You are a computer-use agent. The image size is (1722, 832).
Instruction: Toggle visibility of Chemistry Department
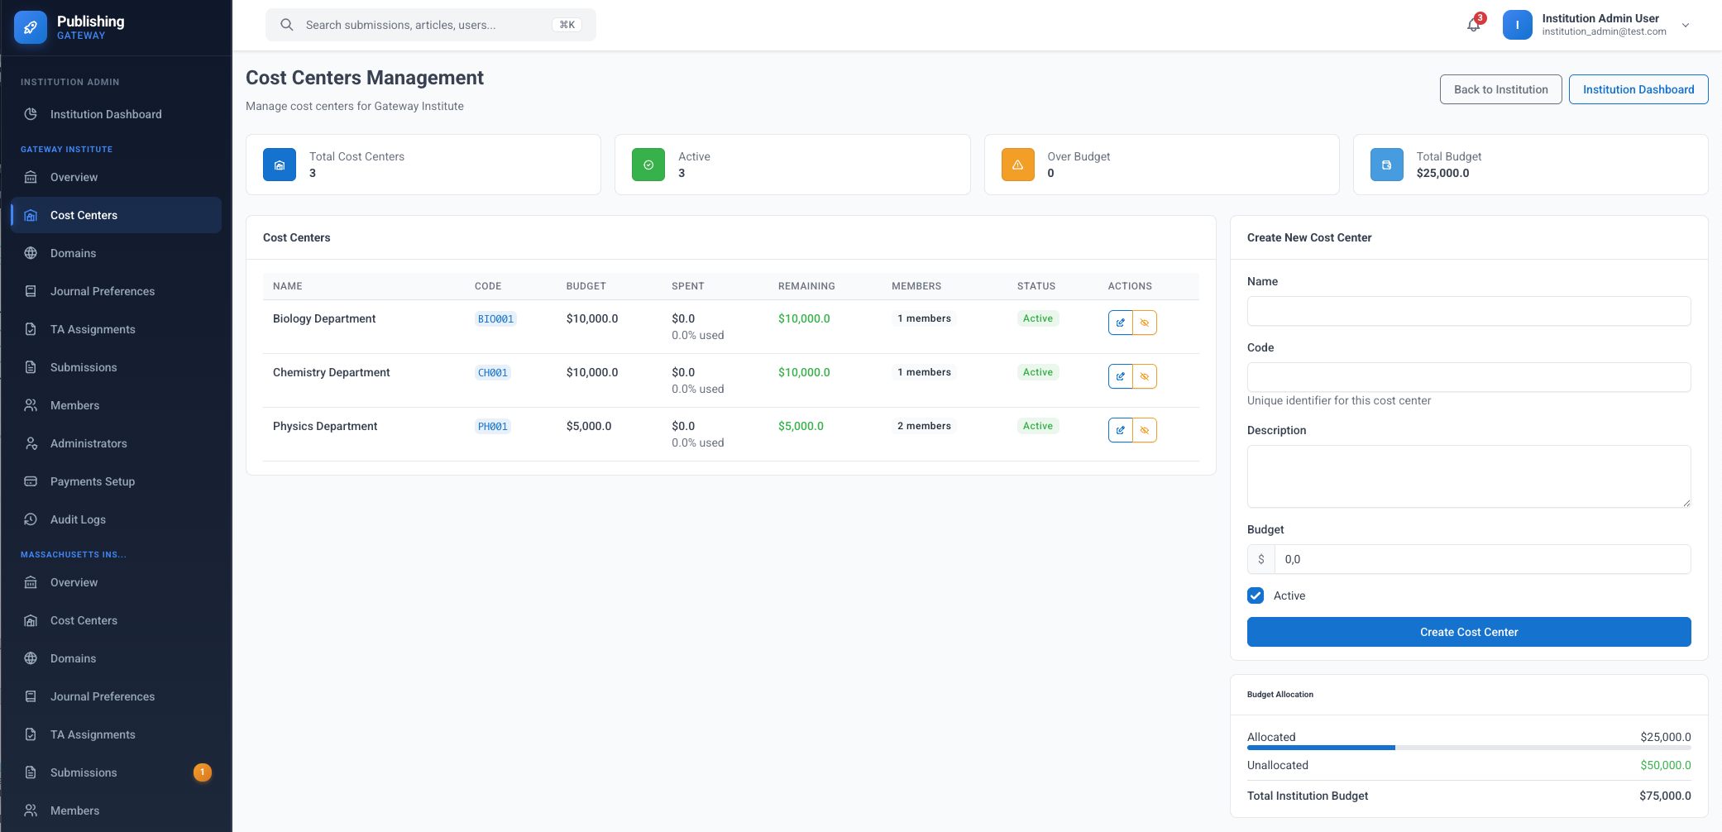[1145, 376]
